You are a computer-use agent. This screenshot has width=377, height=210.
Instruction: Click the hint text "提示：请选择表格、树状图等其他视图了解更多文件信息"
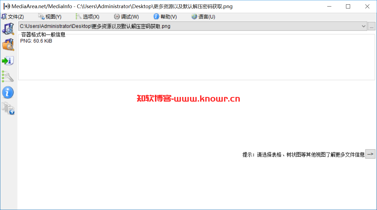303,155
